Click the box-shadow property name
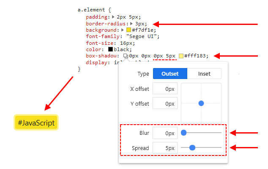The height and width of the screenshot is (169, 268). click(101, 56)
